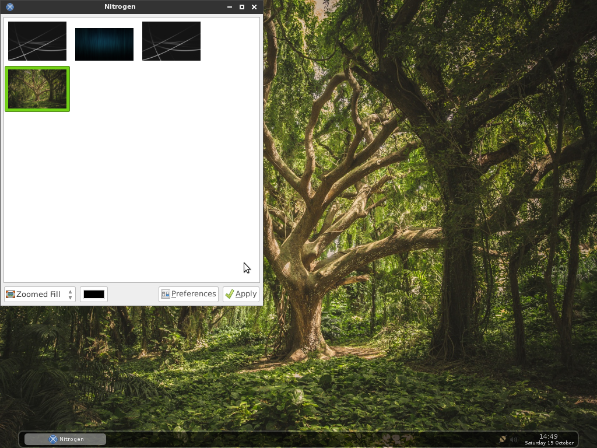Select the forest tree wallpaper thumbnail
The width and height of the screenshot is (597, 448).
coord(37,89)
